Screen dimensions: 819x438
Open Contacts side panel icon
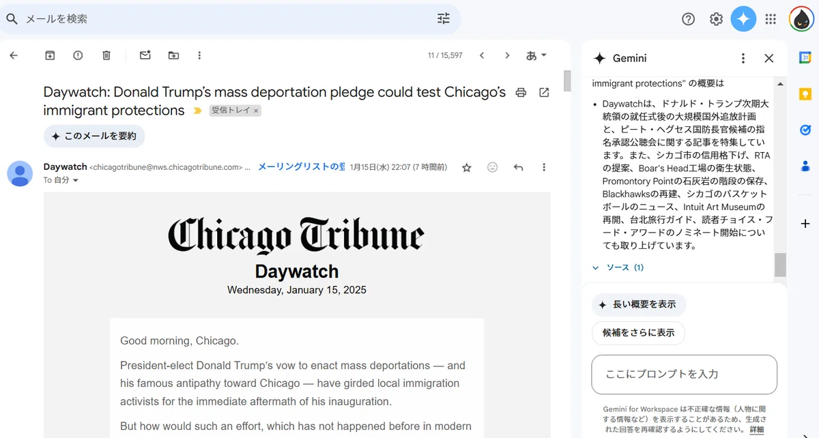(805, 165)
